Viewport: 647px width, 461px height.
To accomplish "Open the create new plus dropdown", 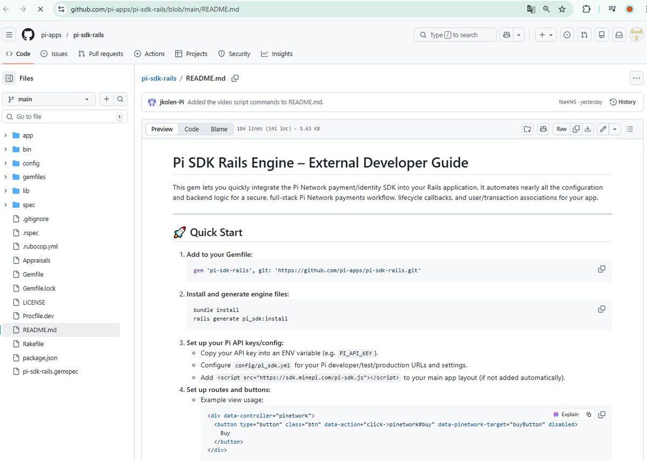I will (x=546, y=35).
